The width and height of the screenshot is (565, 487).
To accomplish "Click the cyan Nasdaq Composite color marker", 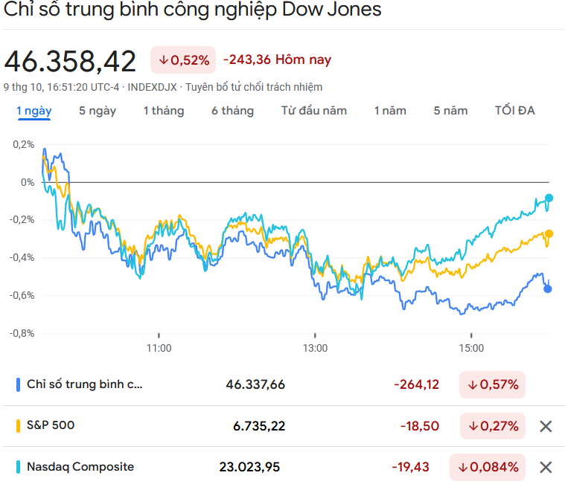I will (x=18, y=467).
